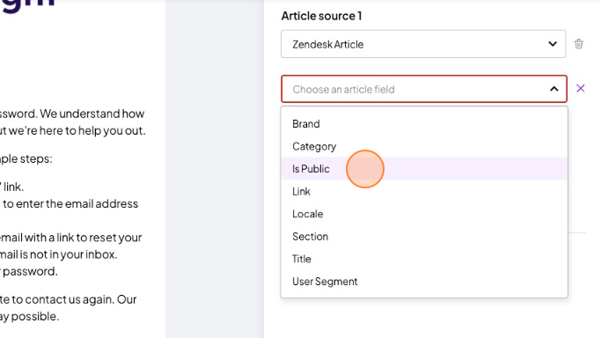Collapse the Choose an article field dropdown
This screenshot has width=601, height=338.
point(424,89)
